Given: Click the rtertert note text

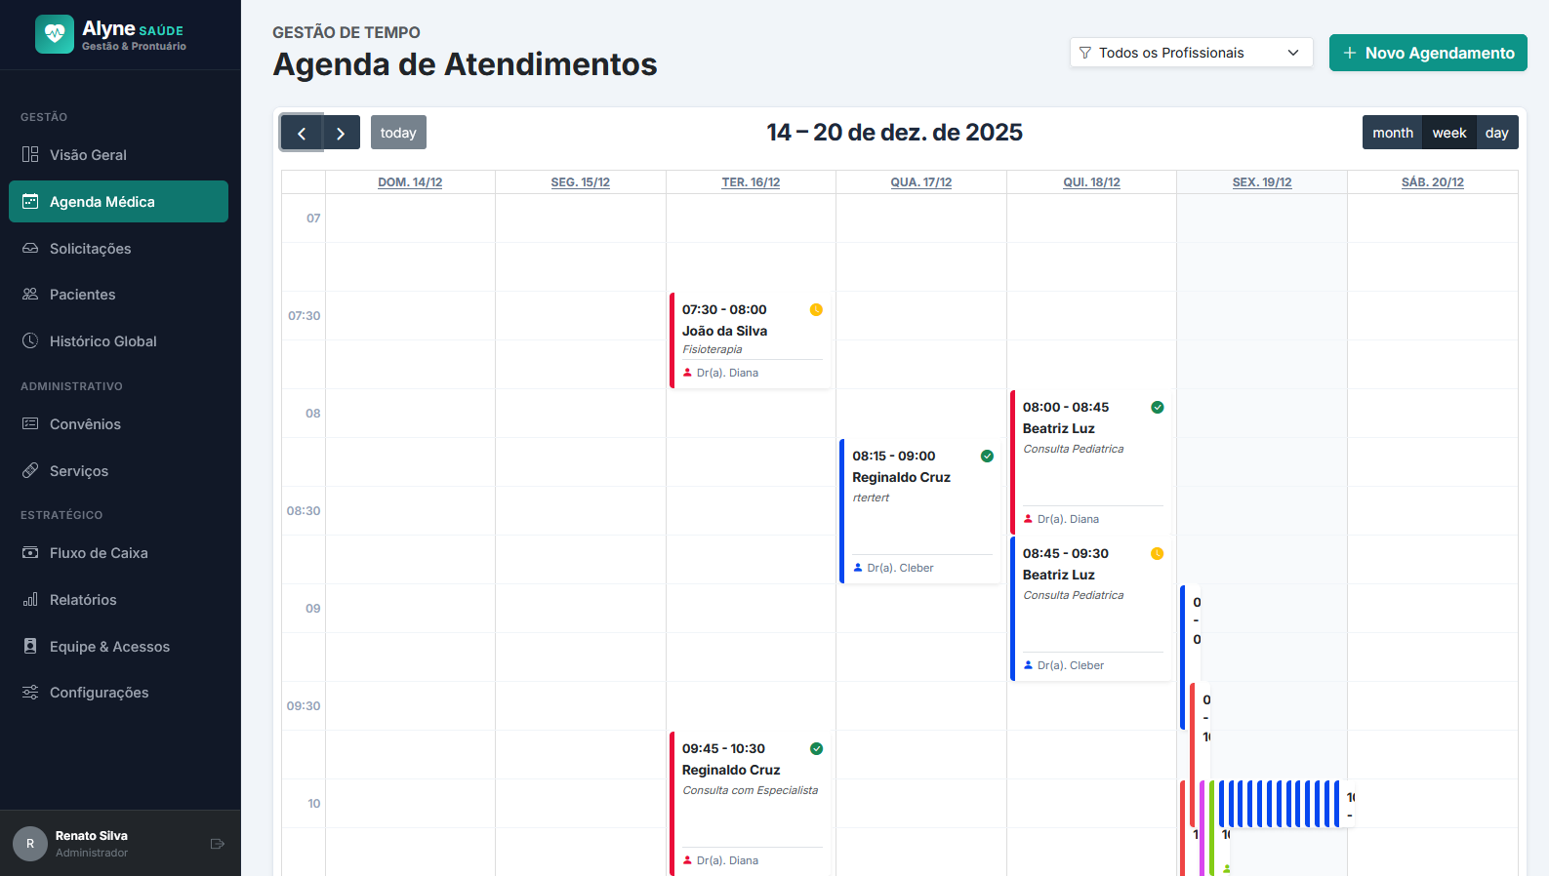Looking at the screenshot, I should tap(871, 498).
